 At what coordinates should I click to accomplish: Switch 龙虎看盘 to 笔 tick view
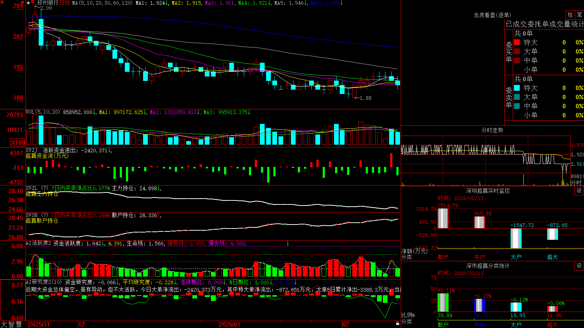[579, 15]
